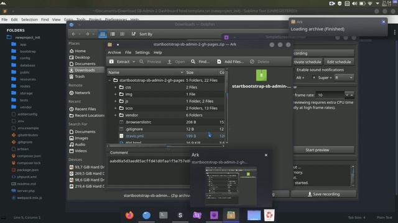Toggle the Super hotkey modifier checkbox
This screenshot has width=398, height=223.
pyautogui.click(x=314, y=77)
